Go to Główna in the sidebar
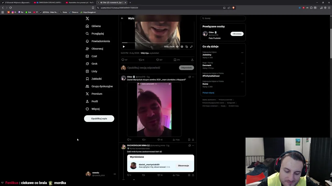This screenshot has width=332, height=186. click(93, 26)
